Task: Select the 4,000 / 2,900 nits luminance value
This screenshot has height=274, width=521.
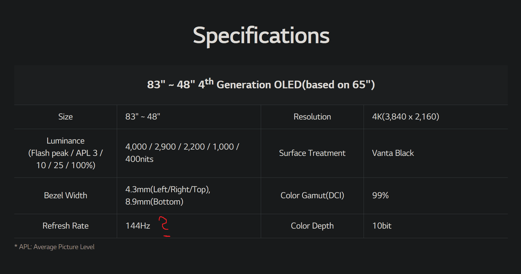Action: (182, 153)
